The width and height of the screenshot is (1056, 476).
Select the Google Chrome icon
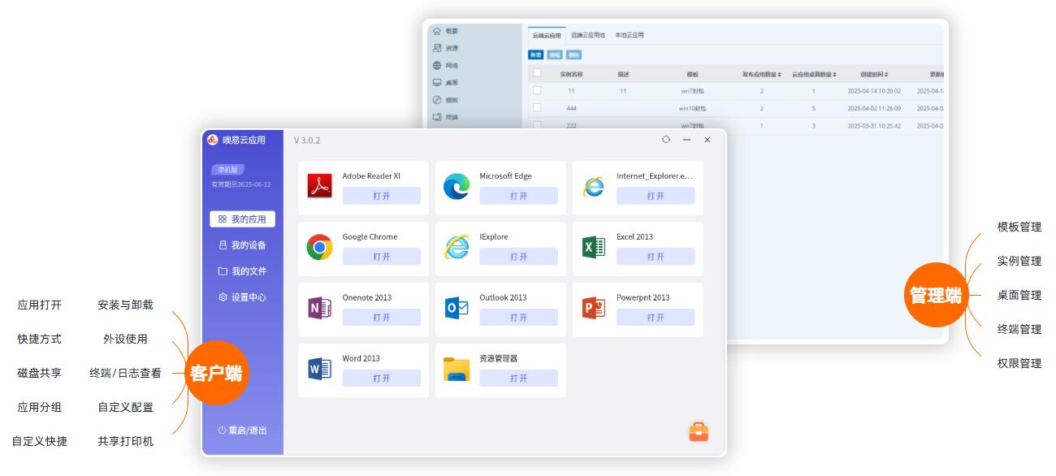click(319, 247)
